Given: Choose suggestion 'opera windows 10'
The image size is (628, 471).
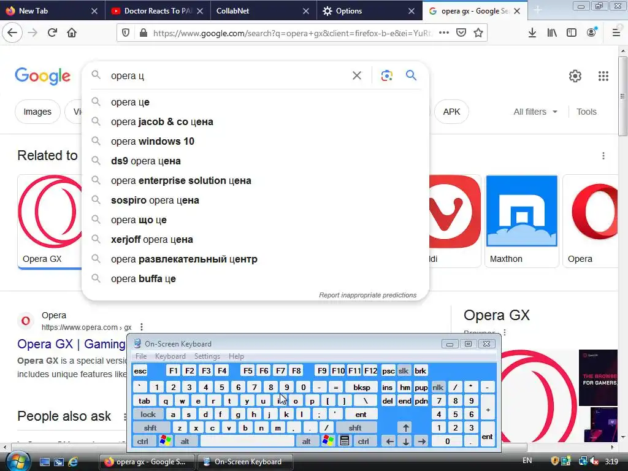Looking at the screenshot, I should pyautogui.click(x=255, y=142).
